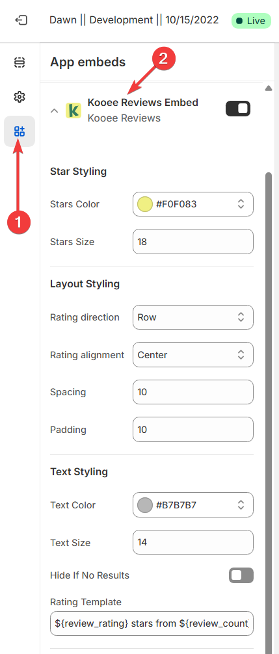Click the Rating Template text field
This screenshot has width=279, height=654.
point(152,623)
